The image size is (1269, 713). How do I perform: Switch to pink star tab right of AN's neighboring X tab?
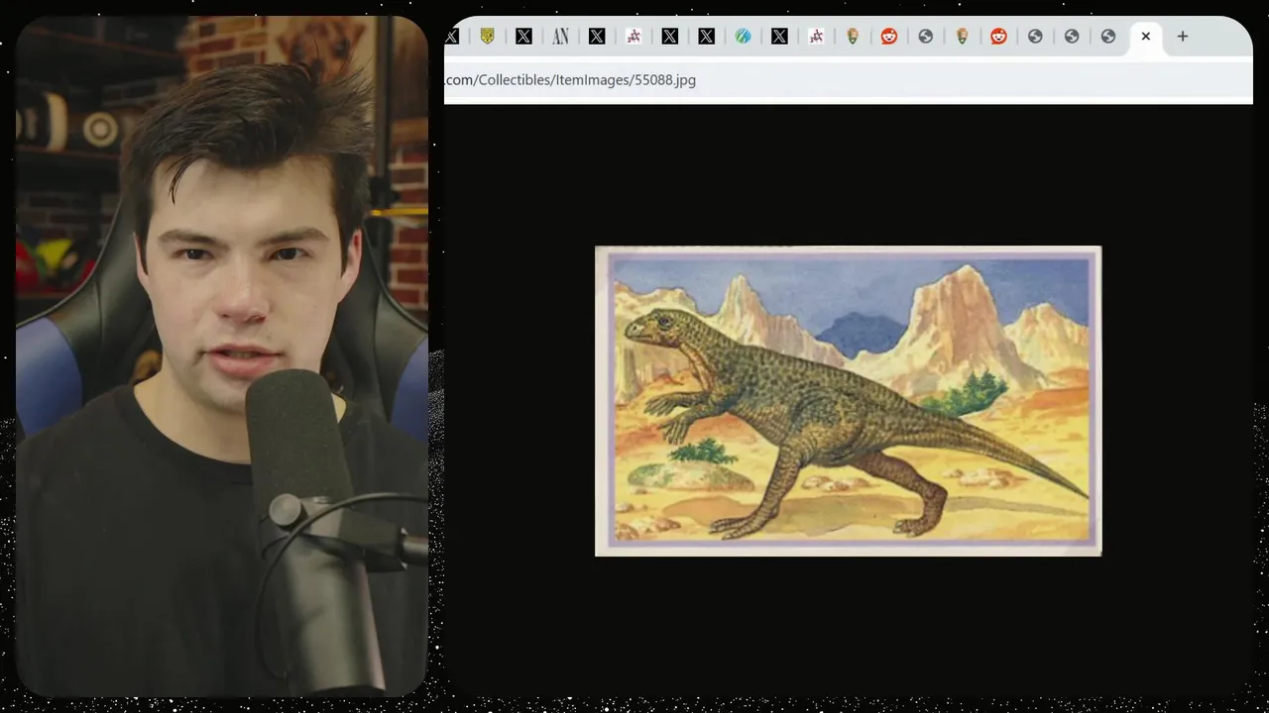634,37
